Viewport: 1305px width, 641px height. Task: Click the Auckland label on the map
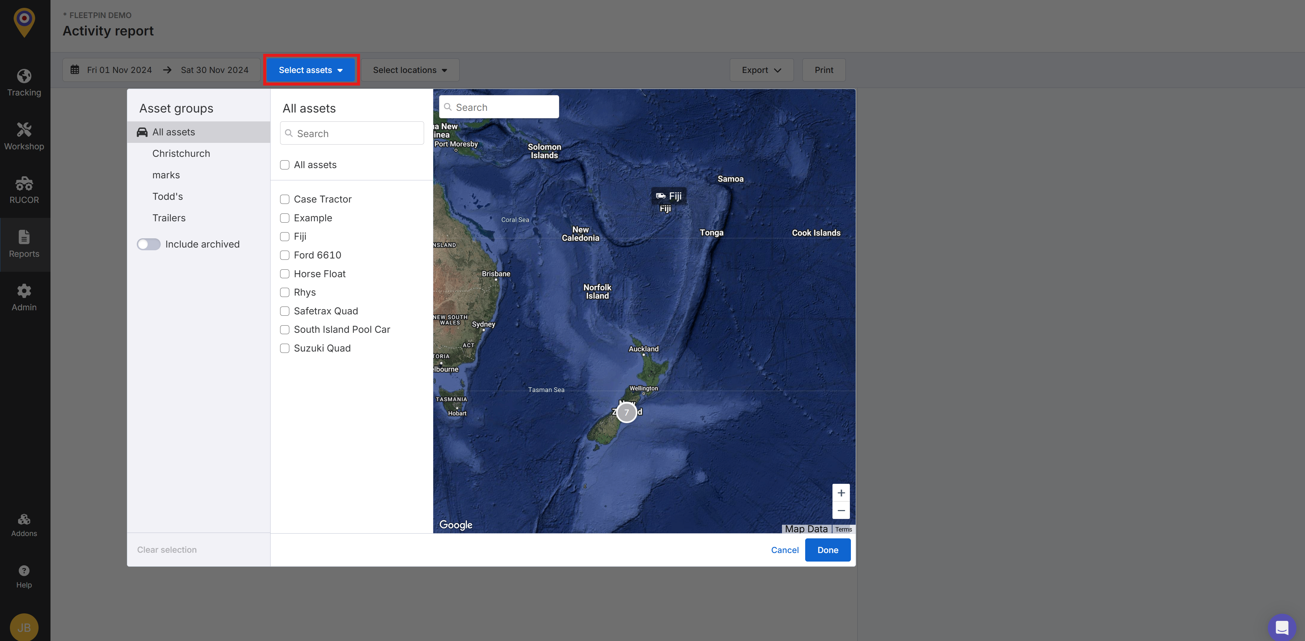pos(643,349)
